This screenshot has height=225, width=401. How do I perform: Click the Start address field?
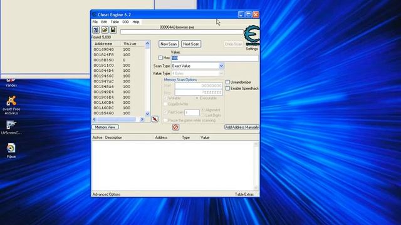(x=199, y=86)
